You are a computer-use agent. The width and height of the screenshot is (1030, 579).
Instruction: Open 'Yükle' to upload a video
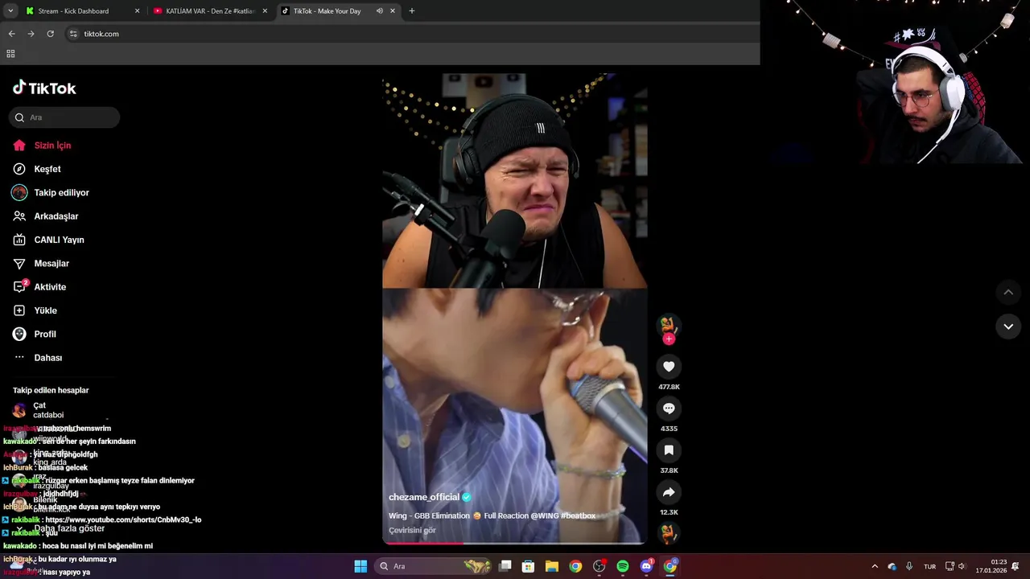pyautogui.click(x=45, y=310)
